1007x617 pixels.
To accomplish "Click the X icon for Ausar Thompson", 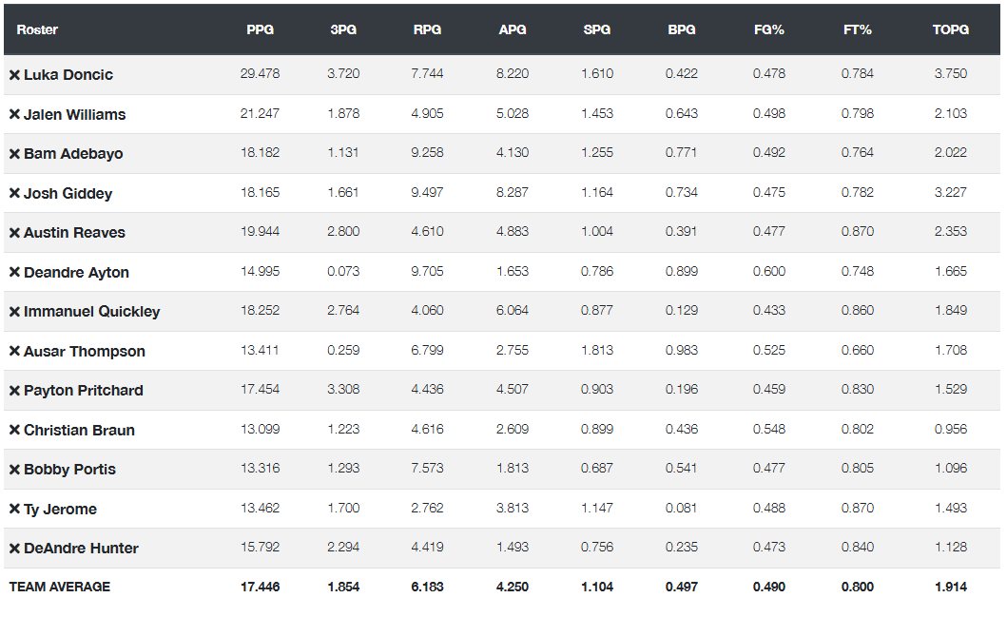I will tap(14, 351).
